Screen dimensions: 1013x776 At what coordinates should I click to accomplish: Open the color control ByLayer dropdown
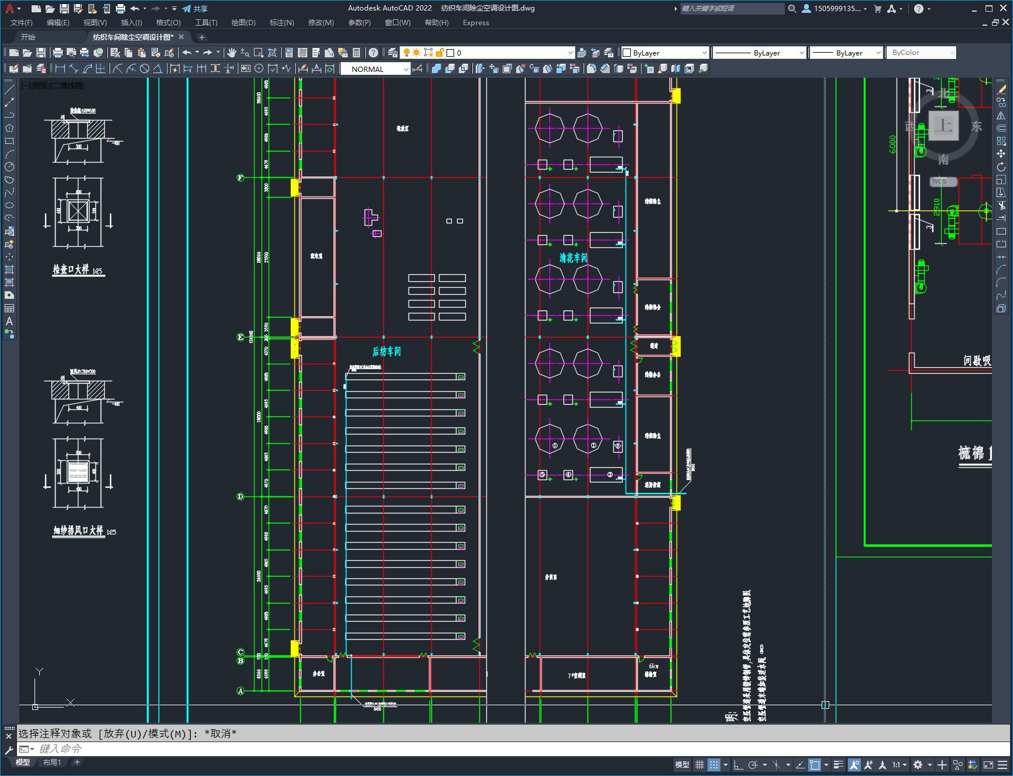coord(665,53)
